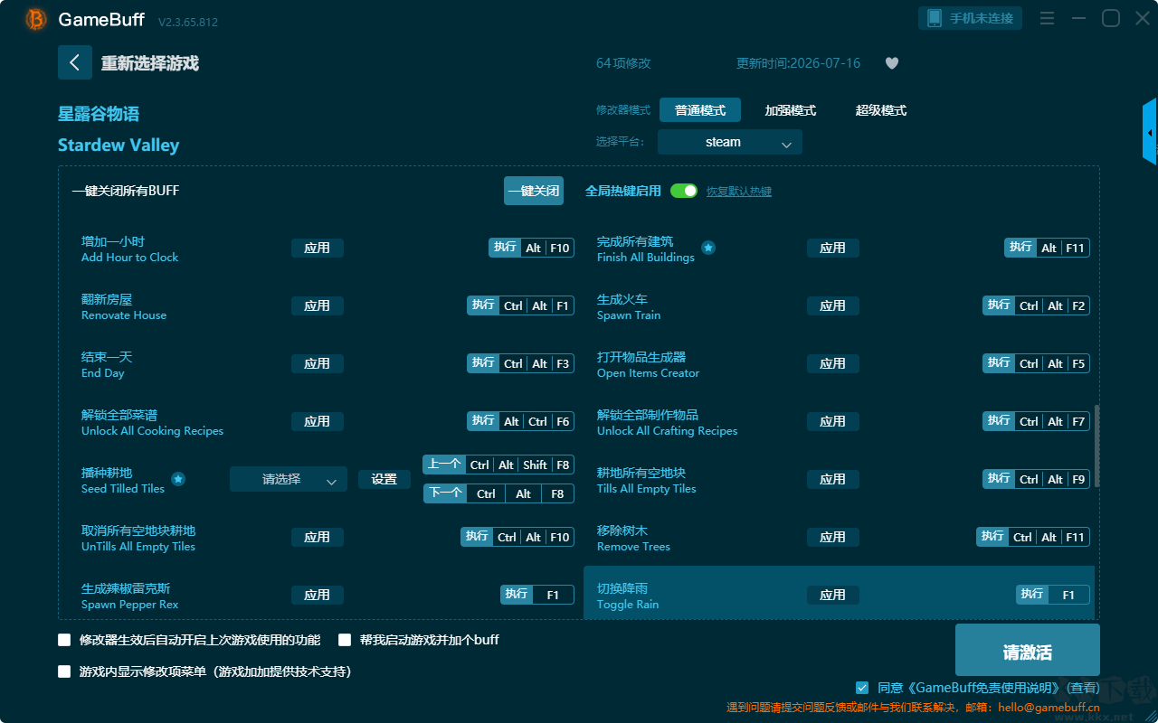Edit Finish All Buildings hotkey Alt F11
The height and width of the screenshot is (723, 1158).
tap(1047, 248)
